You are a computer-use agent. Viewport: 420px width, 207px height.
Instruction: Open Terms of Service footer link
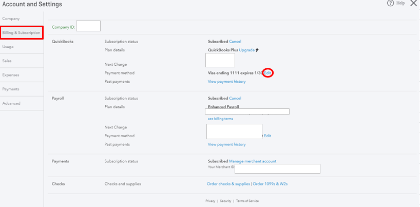247,201
